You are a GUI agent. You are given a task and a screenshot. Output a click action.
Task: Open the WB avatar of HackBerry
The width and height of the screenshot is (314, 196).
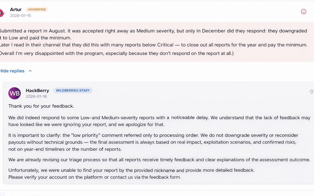pyautogui.click(x=15, y=93)
